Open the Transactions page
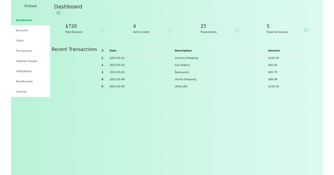Viewport: 334px width, 175px height. point(24,51)
